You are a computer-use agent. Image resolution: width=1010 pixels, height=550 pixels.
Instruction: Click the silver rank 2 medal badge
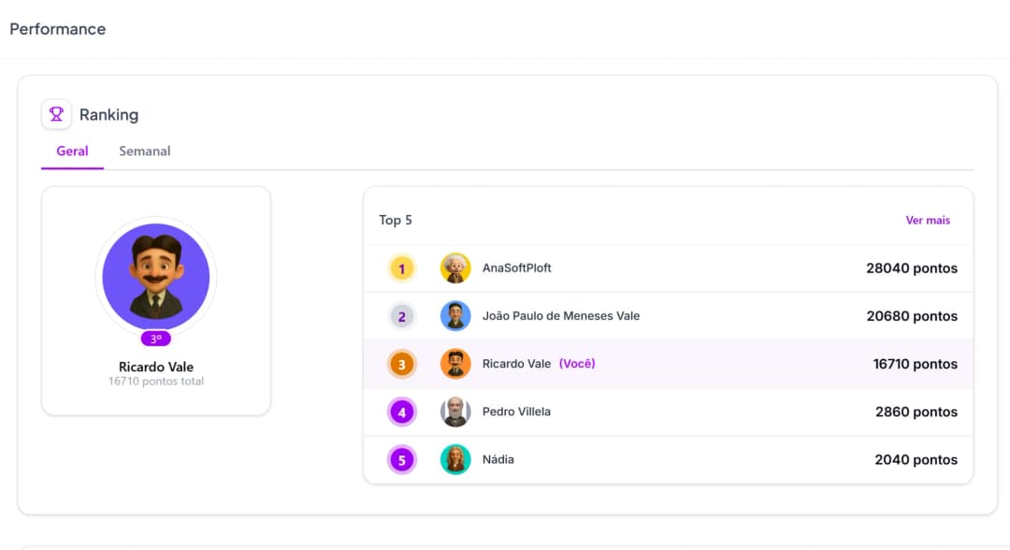click(401, 316)
